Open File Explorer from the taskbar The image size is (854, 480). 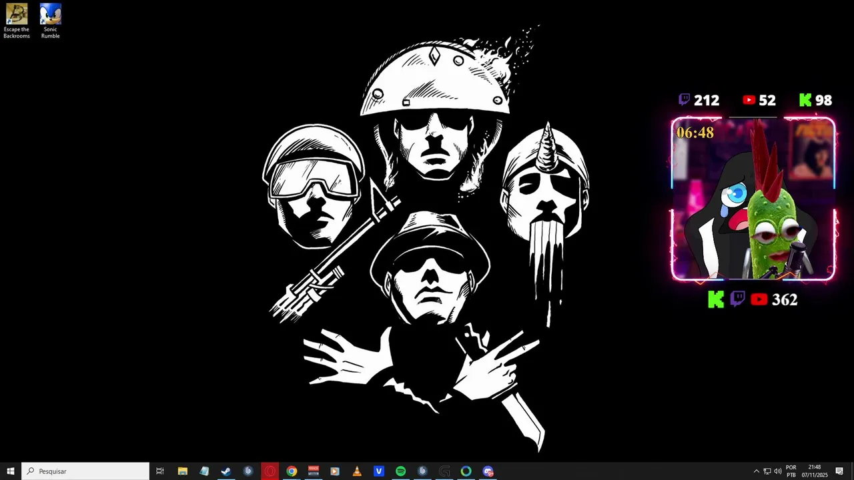(x=182, y=471)
